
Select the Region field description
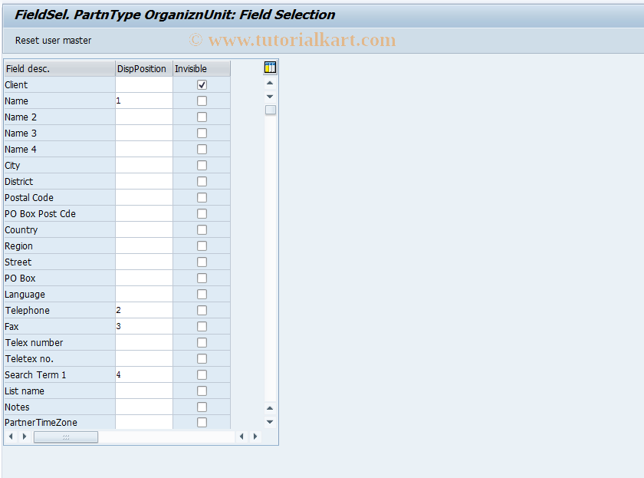click(60, 246)
